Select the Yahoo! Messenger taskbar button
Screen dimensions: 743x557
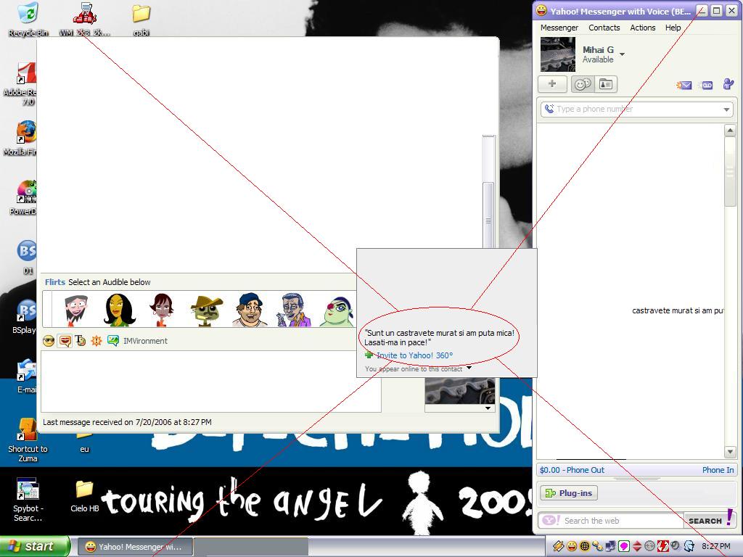tap(134, 547)
